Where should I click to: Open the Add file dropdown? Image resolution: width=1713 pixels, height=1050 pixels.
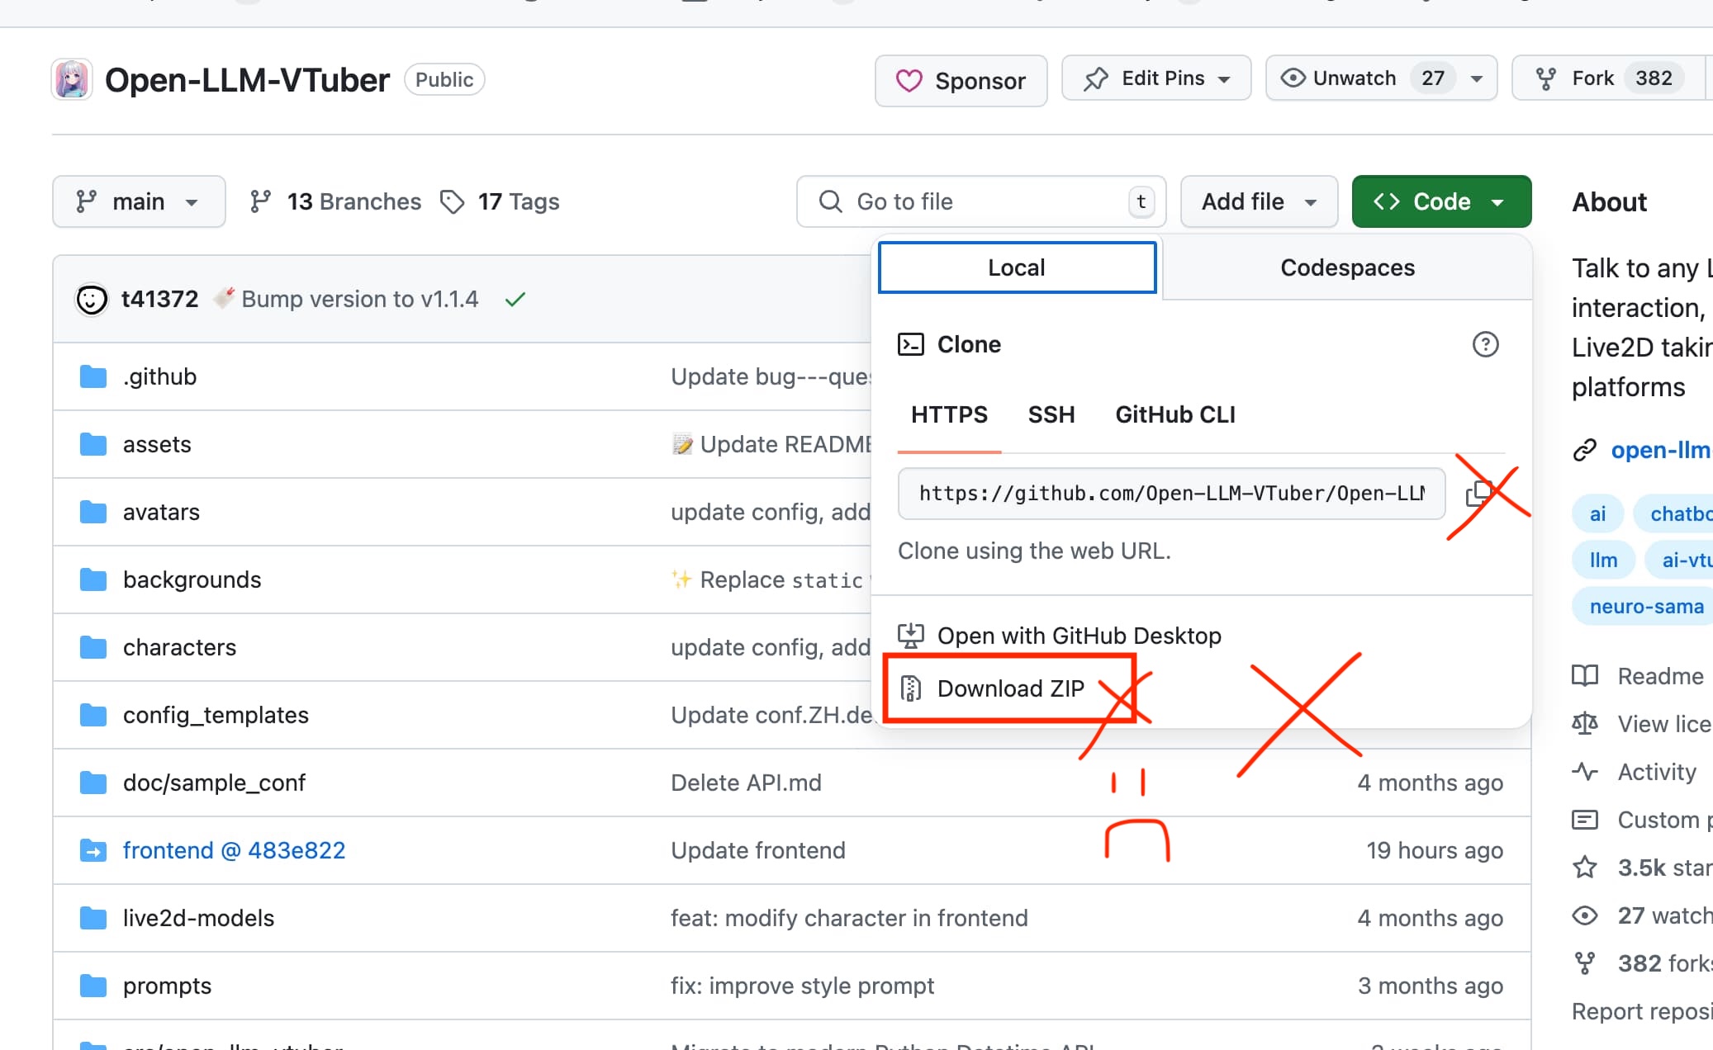[1258, 201]
